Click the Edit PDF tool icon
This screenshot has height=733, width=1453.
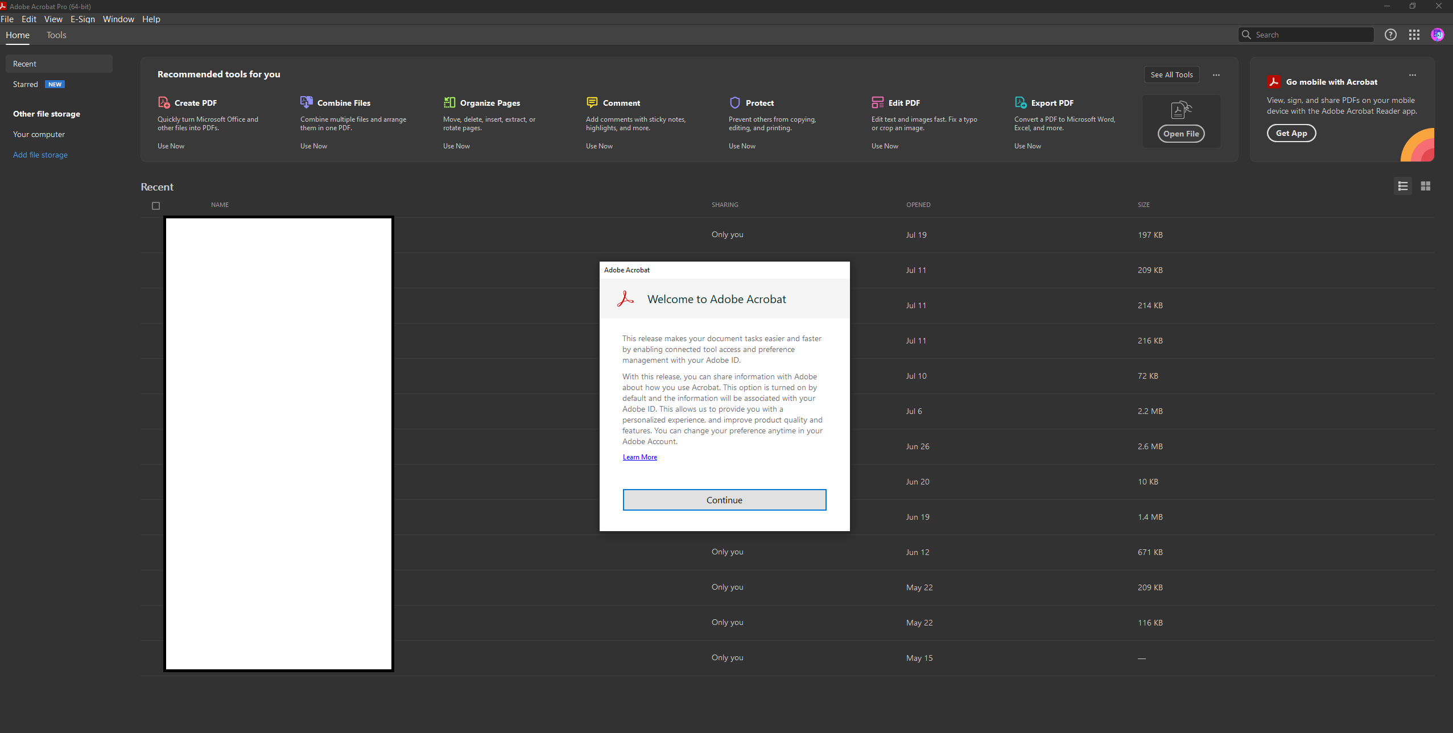pos(877,102)
